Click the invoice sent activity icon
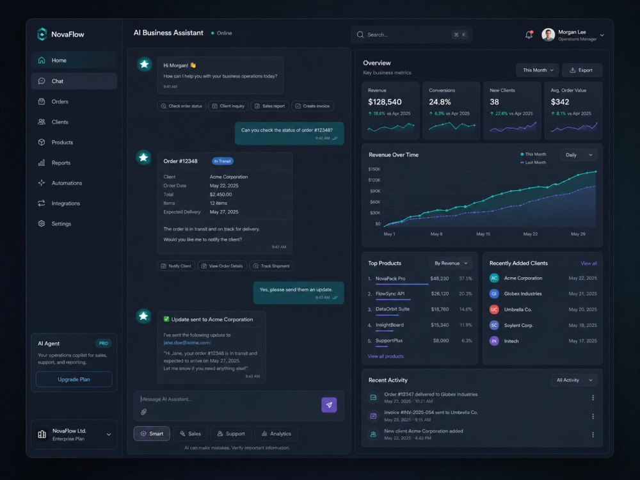 click(373, 415)
